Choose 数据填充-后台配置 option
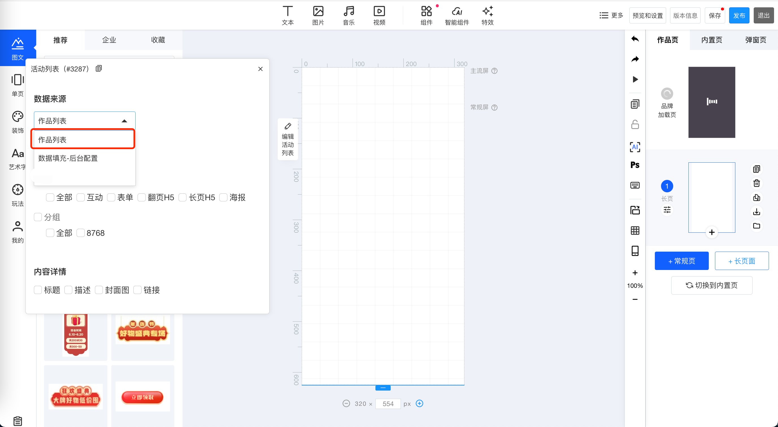This screenshot has height=427, width=778. tap(68, 158)
